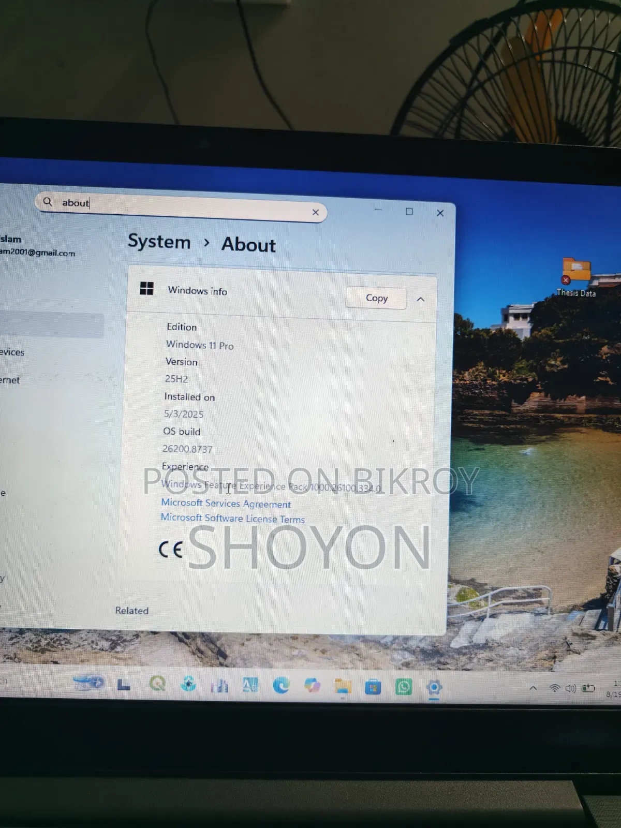This screenshot has width=621, height=828.
Task: Close the Settings window
Action: pyautogui.click(x=440, y=213)
